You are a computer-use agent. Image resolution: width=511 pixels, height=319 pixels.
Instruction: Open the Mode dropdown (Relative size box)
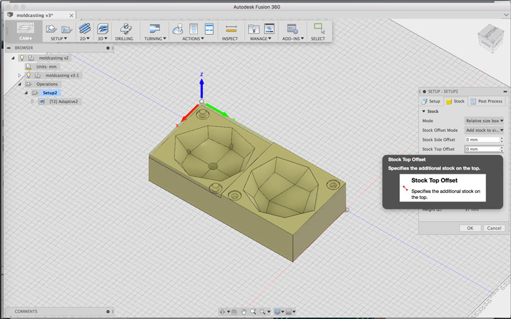[x=484, y=121]
